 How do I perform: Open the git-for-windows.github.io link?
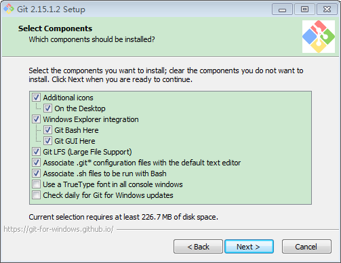tap(58, 229)
